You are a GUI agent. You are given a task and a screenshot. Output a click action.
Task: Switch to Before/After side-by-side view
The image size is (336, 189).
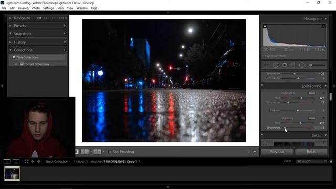85,152
